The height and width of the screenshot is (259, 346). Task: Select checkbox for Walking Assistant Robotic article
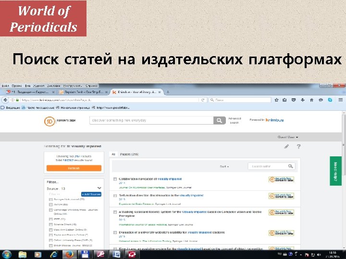115,212
